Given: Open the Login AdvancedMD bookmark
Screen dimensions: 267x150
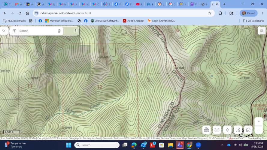Looking at the screenshot, I should [161, 21].
